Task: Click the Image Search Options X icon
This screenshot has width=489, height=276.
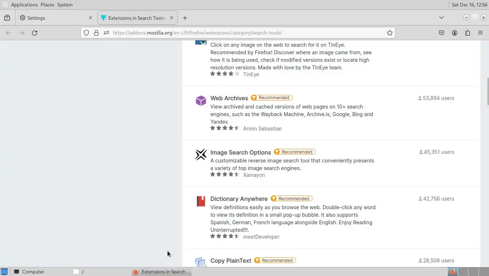Action: [x=201, y=155]
